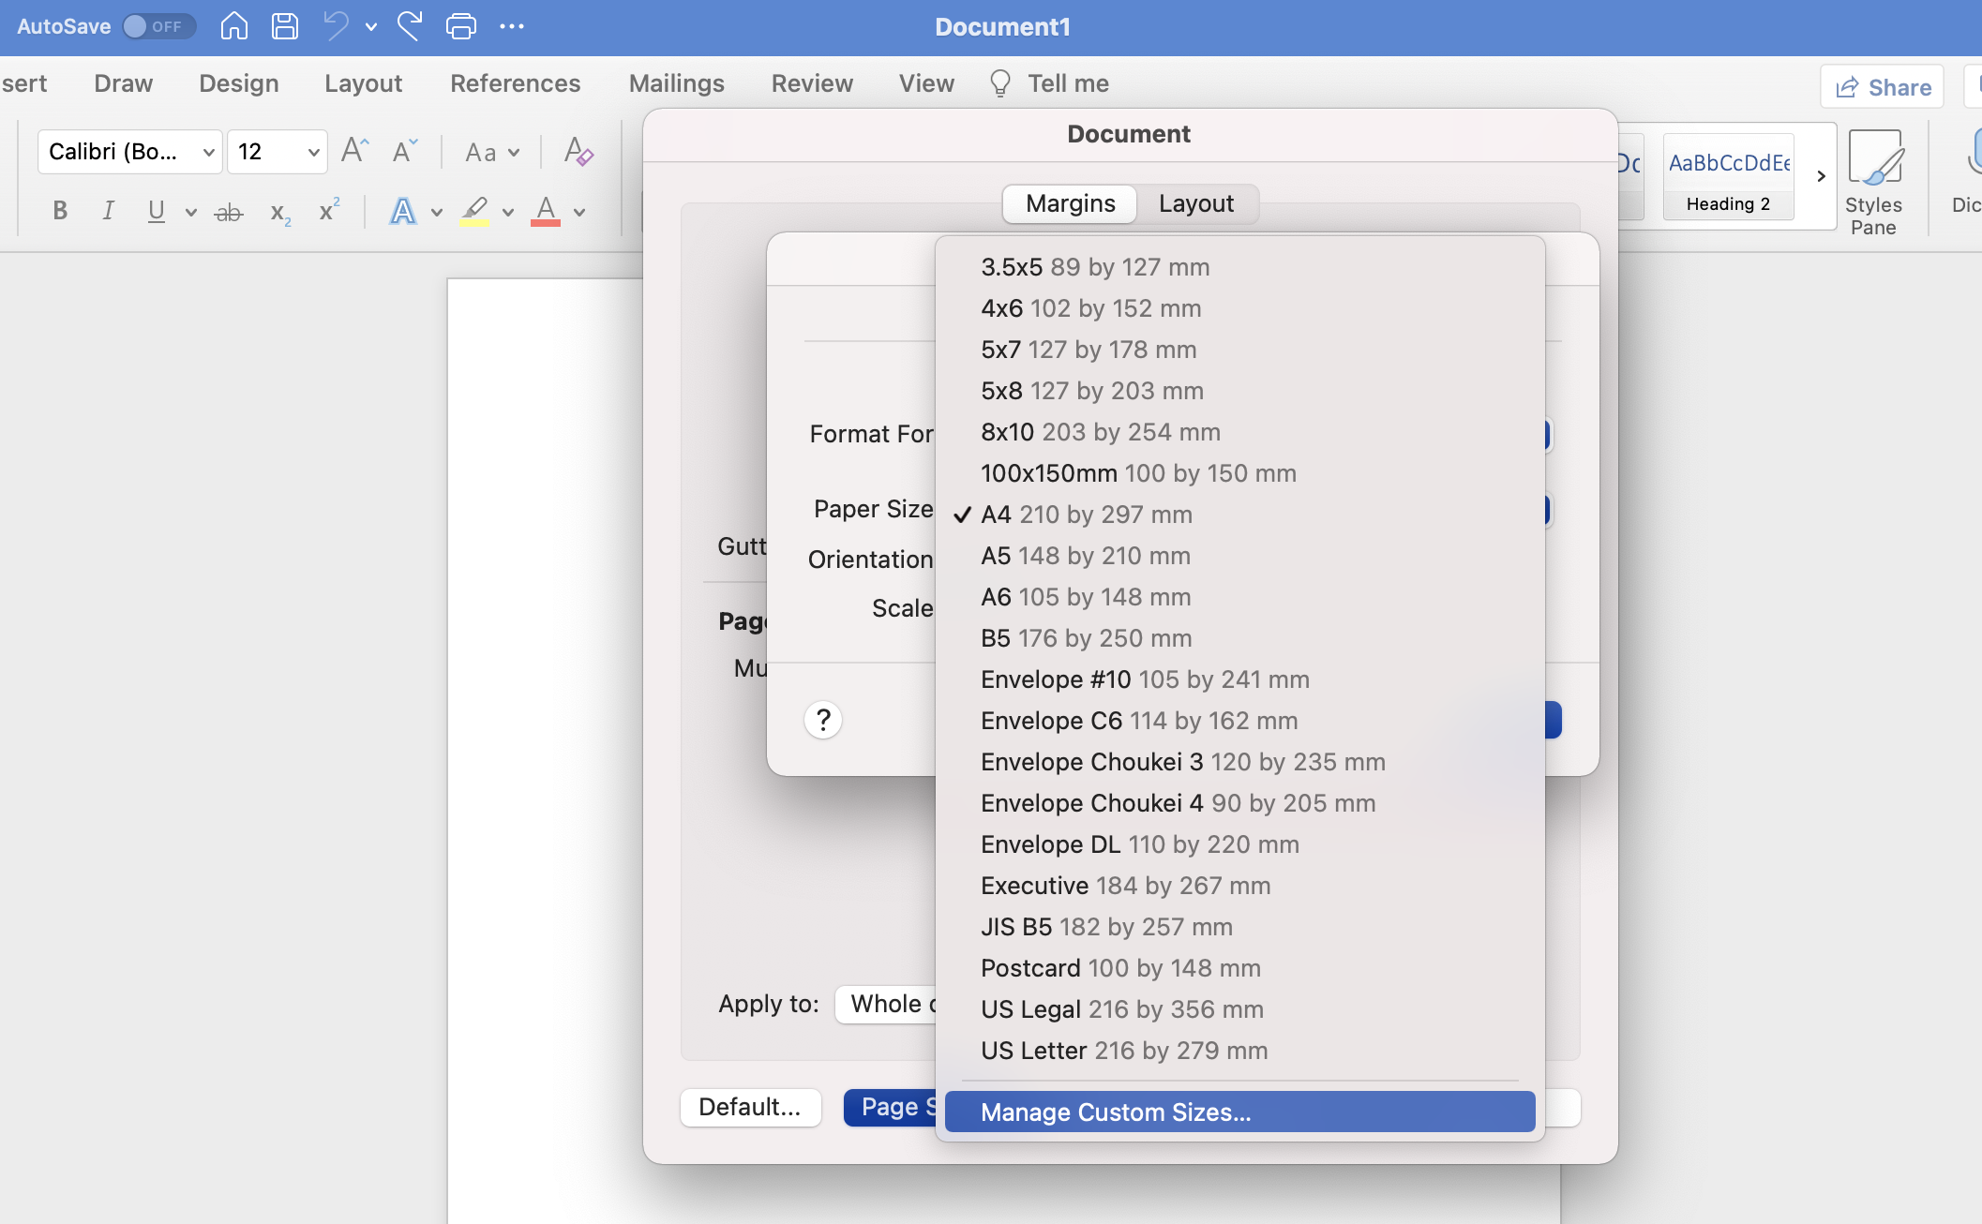Click the Undo arrow icon
The image size is (1982, 1224).
tap(336, 26)
